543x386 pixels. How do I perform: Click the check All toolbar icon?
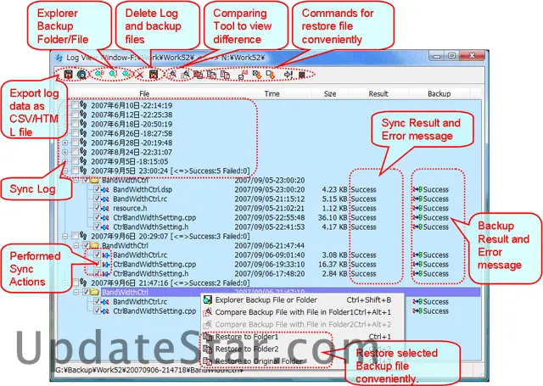[244, 75]
